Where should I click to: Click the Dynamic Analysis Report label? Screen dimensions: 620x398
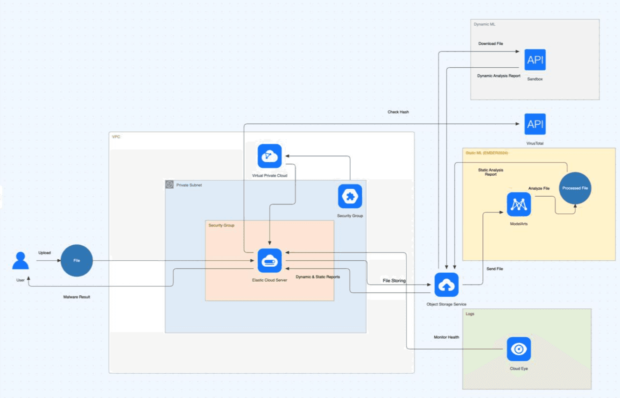(499, 76)
